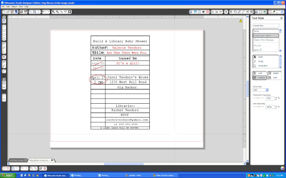Viewport: 286px width, 178px height.
Task: Toggle Bold text style
Action: click(x=265, y=57)
